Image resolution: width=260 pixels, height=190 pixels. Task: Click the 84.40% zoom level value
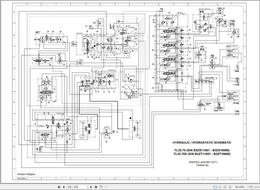pyautogui.click(x=240, y=187)
